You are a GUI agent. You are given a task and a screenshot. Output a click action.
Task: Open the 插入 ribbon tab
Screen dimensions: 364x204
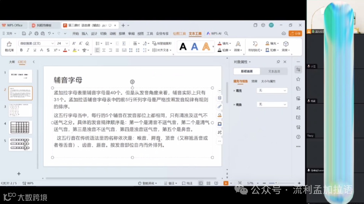click(x=85, y=33)
